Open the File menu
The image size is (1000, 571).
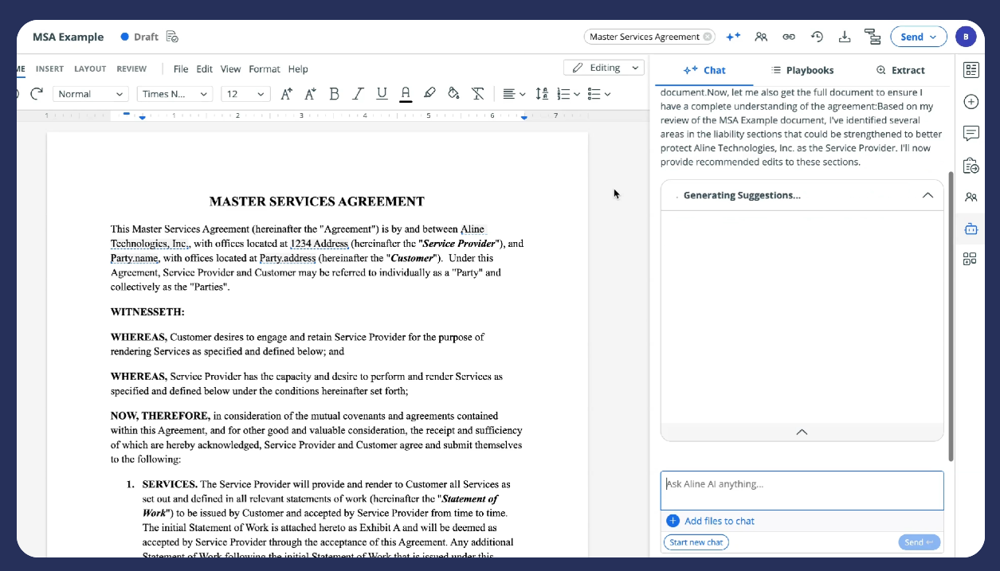coord(181,69)
